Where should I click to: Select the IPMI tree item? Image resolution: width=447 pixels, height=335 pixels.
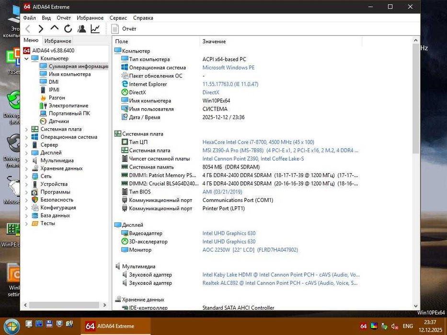(54, 90)
